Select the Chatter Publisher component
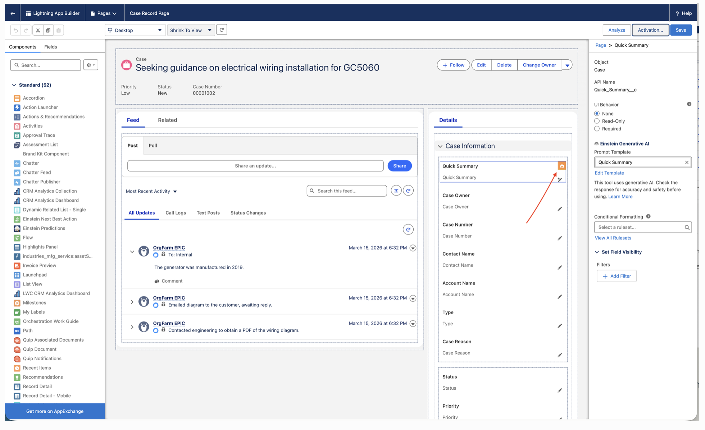 tap(41, 182)
